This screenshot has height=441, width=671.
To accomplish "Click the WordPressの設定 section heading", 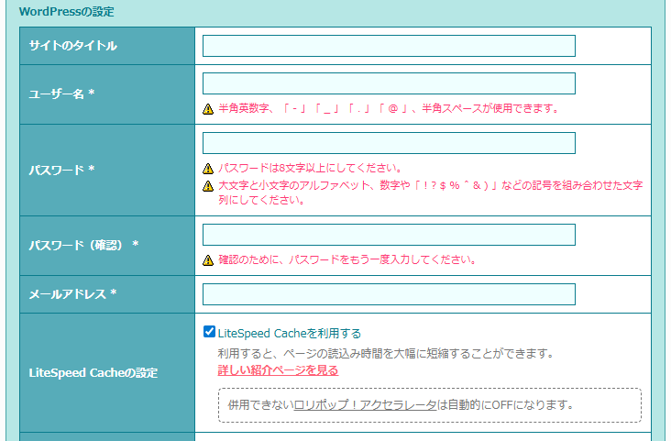I will click(x=67, y=12).
